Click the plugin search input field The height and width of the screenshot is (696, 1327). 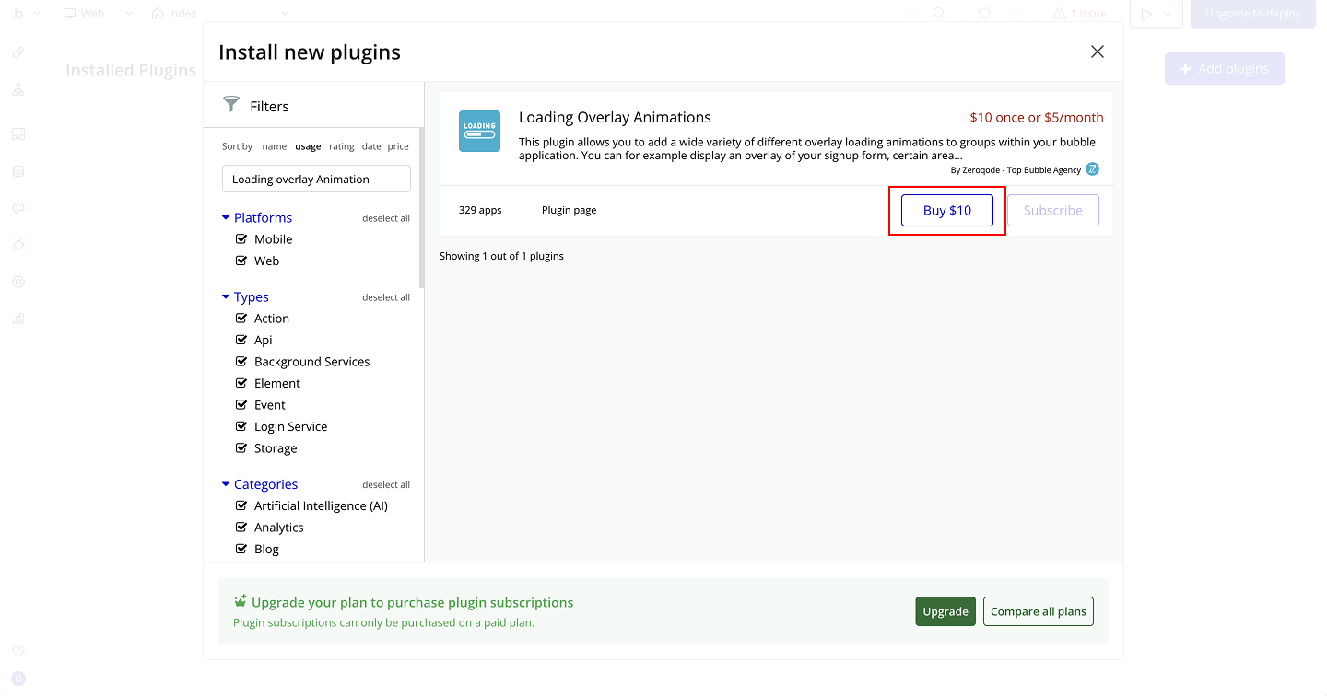point(316,180)
